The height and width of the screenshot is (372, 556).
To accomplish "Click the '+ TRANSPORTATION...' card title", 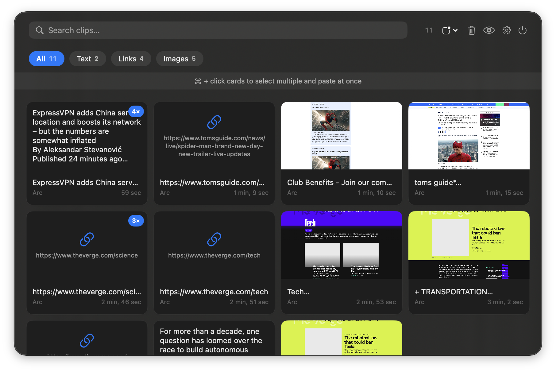I will click(454, 292).
